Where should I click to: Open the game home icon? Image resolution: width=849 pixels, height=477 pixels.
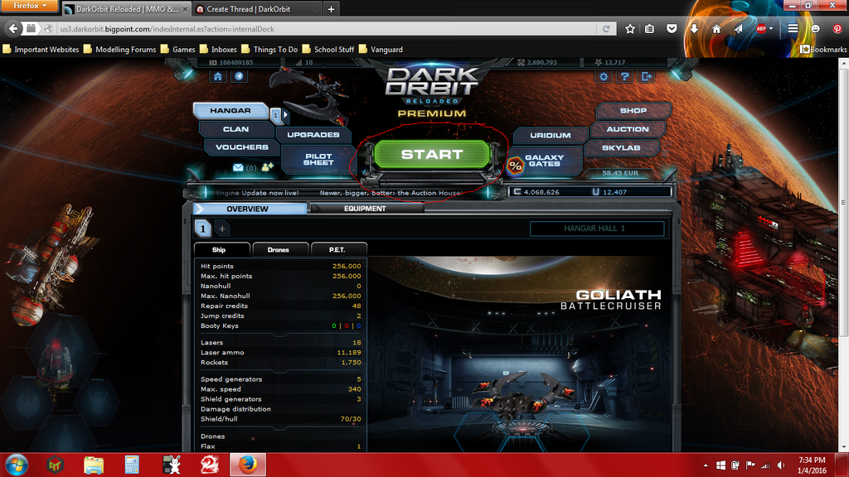pos(218,76)
